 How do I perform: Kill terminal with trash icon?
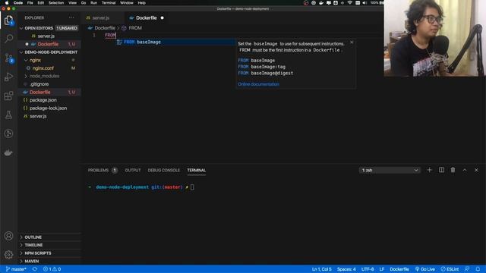point(453,170)
